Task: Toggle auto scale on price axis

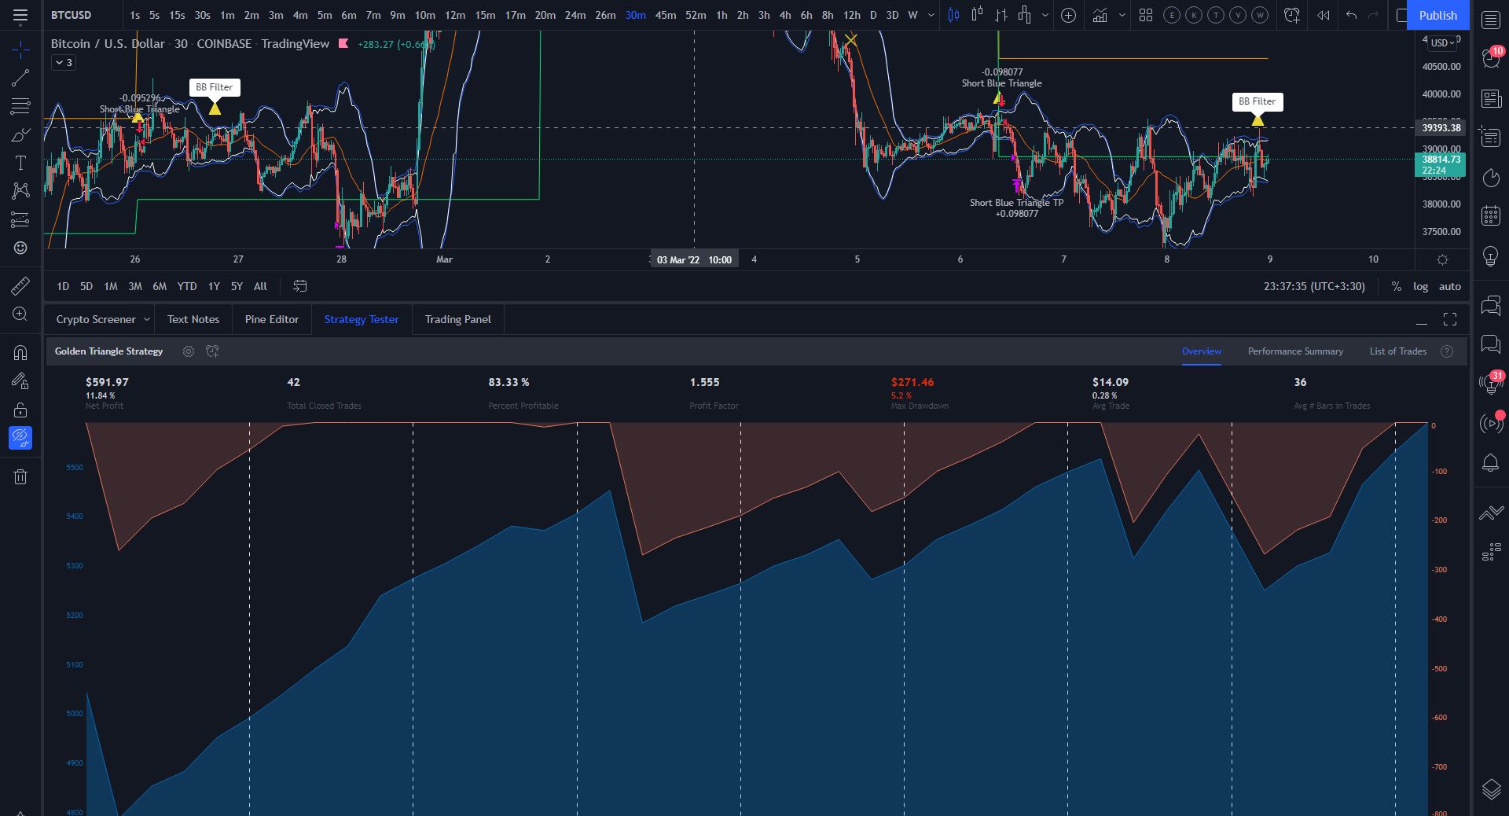Action: click(x=1449, y=286)
